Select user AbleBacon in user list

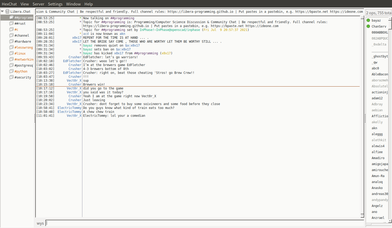[x=379, y=74]
